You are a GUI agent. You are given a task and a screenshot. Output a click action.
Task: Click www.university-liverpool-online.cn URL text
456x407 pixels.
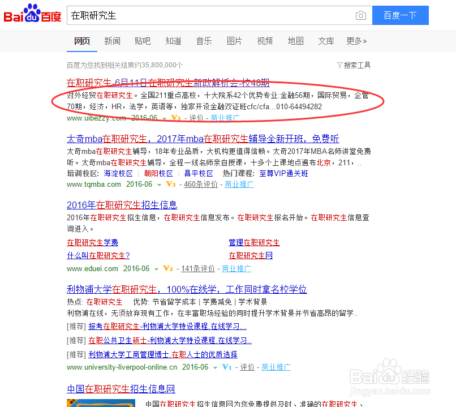[x=122, y=367]
